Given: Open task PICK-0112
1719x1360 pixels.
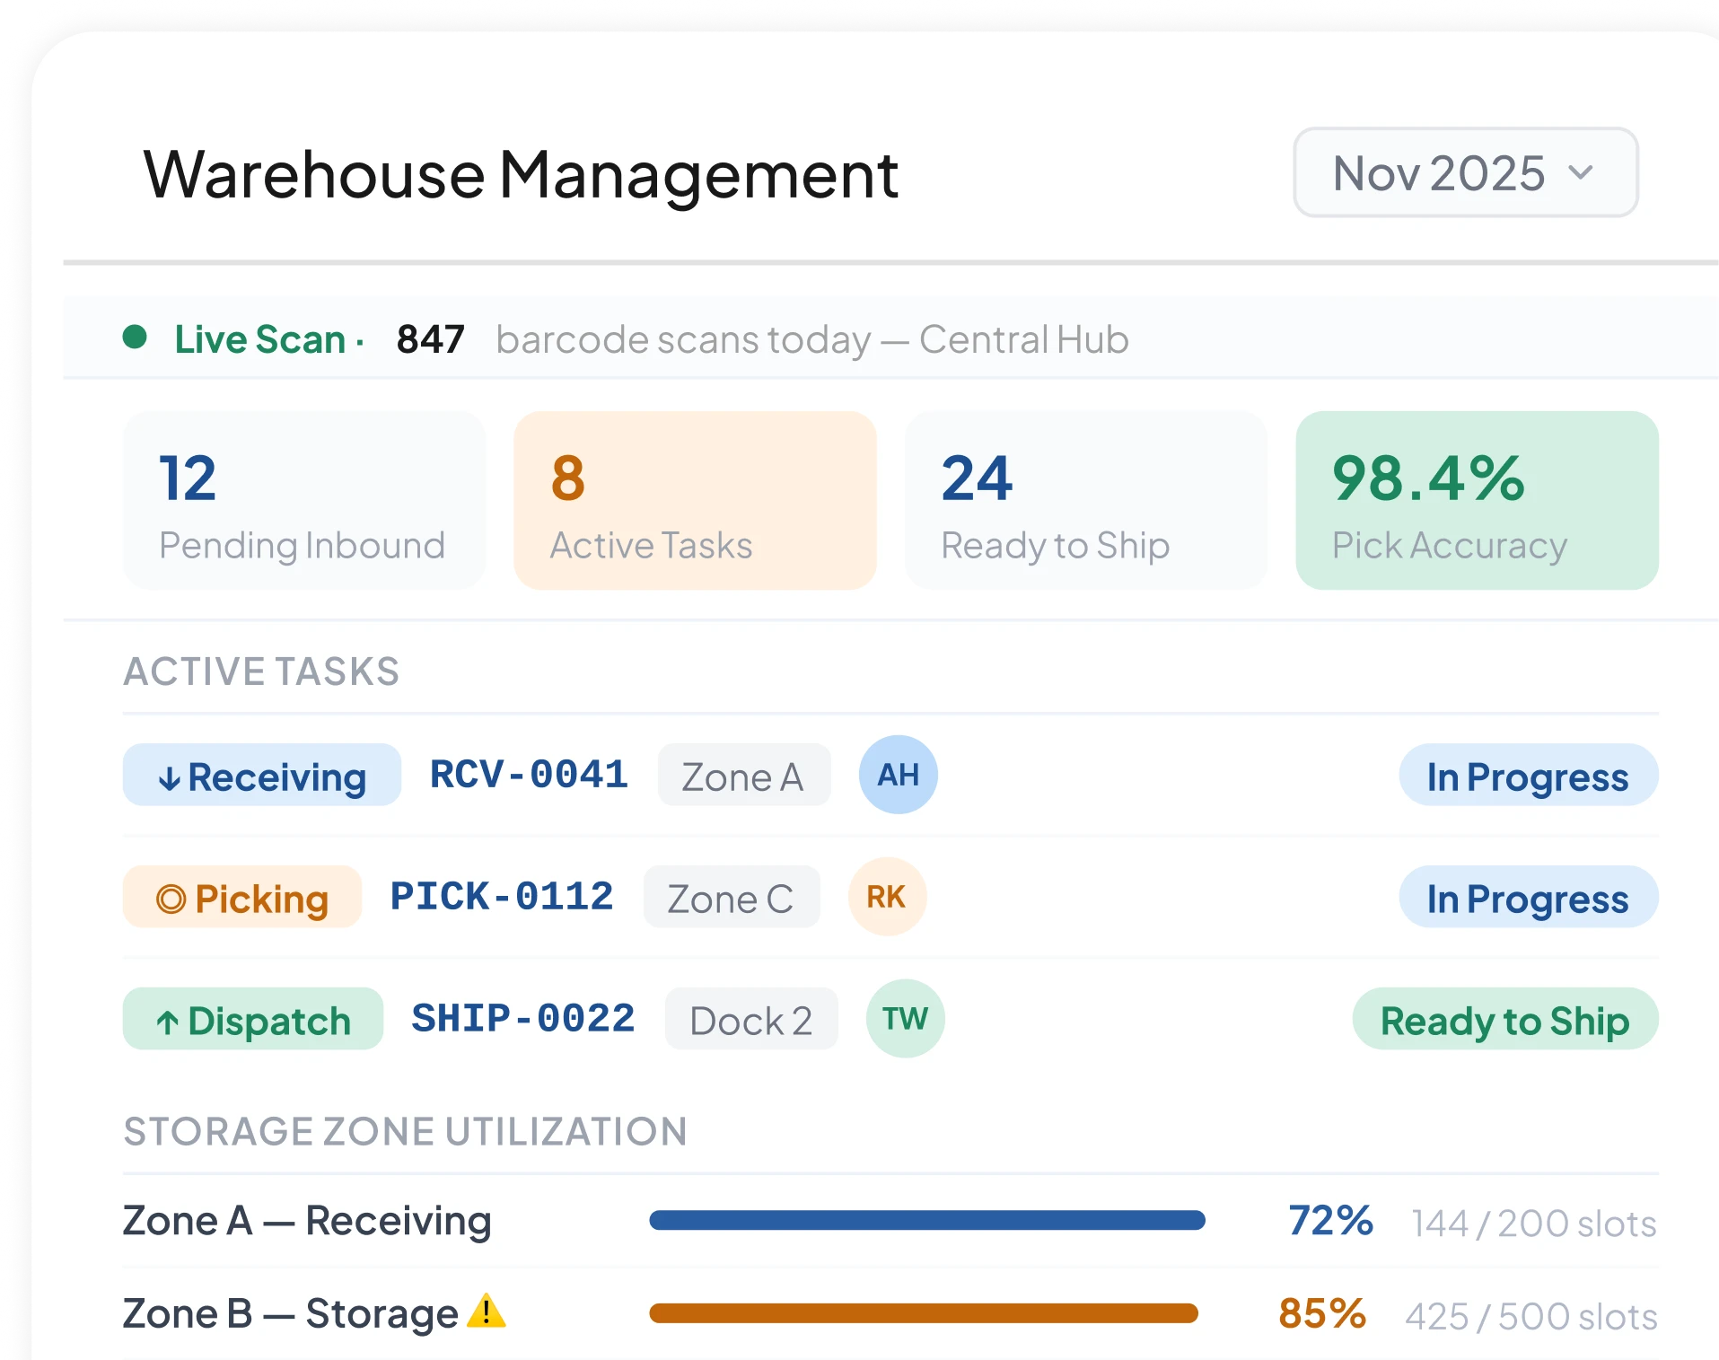Looking at the screenshot, I should [502, 897].
